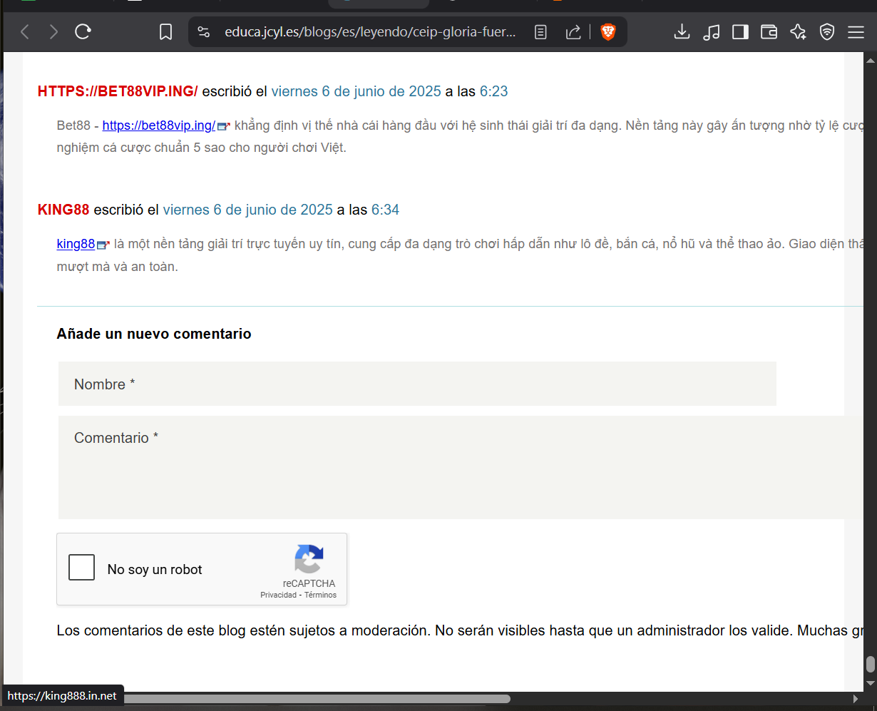The width and height of the screenshot is (877, 711).
Task: Open the https://bet88vip.ing/ link
Action: pyautogui.click(x=159, y=126)
